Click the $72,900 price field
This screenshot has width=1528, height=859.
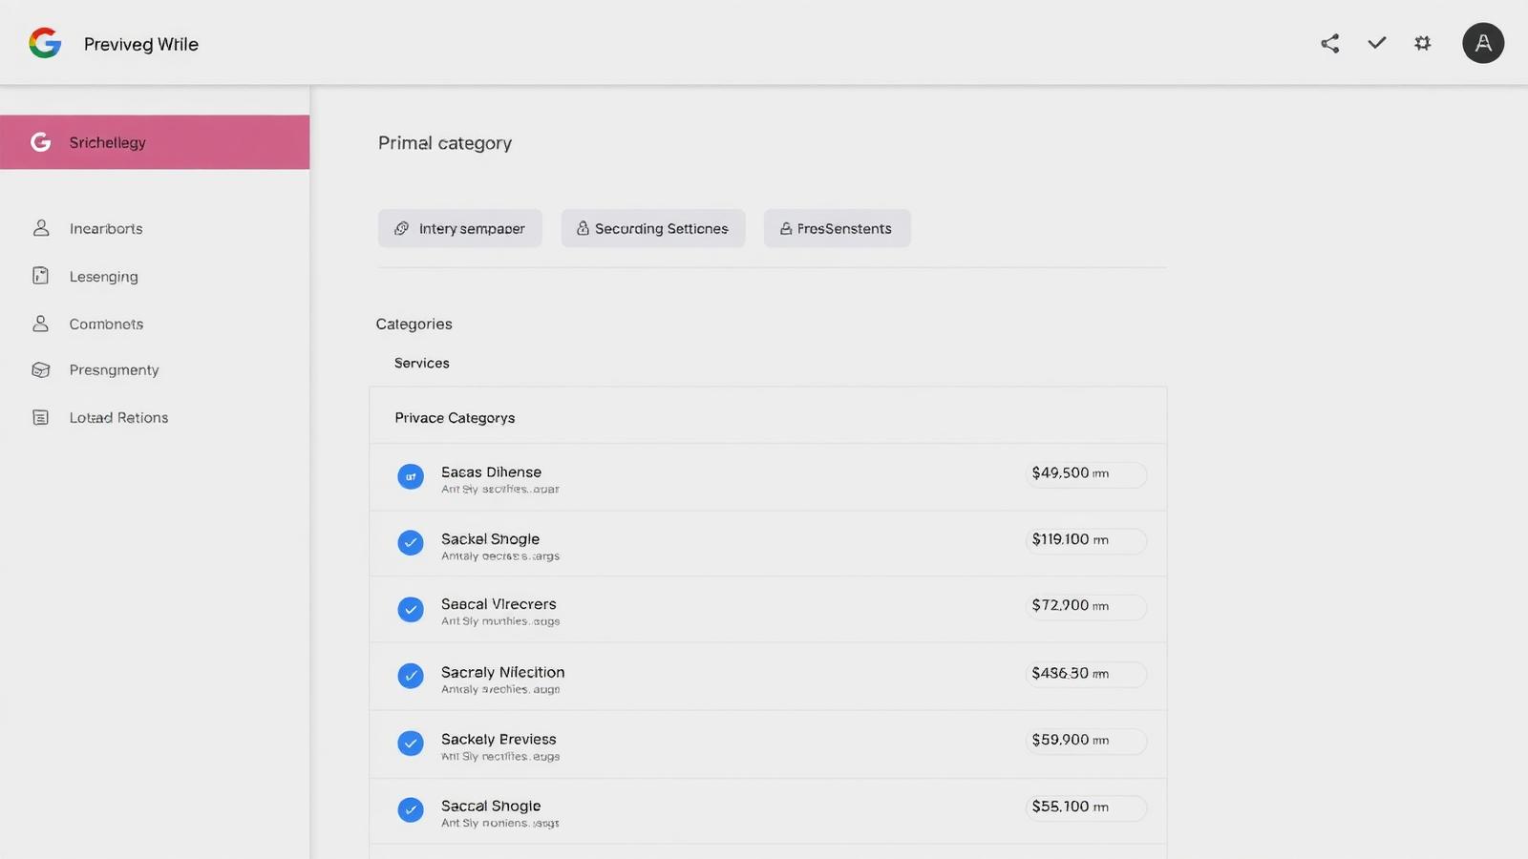1086,606
